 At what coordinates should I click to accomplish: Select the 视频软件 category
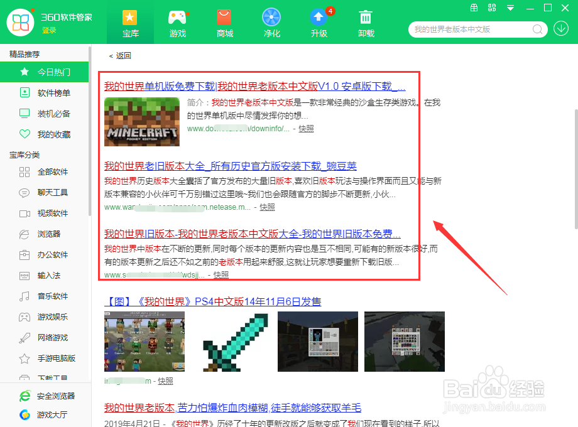pyautogui.click(x=44, y=213)
